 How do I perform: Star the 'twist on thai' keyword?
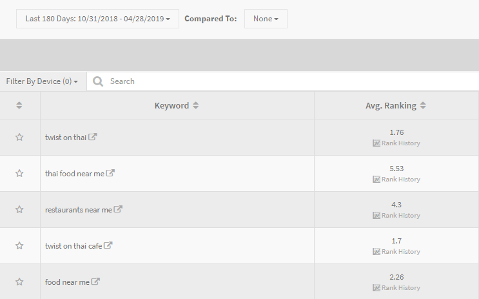coord(19,137)
